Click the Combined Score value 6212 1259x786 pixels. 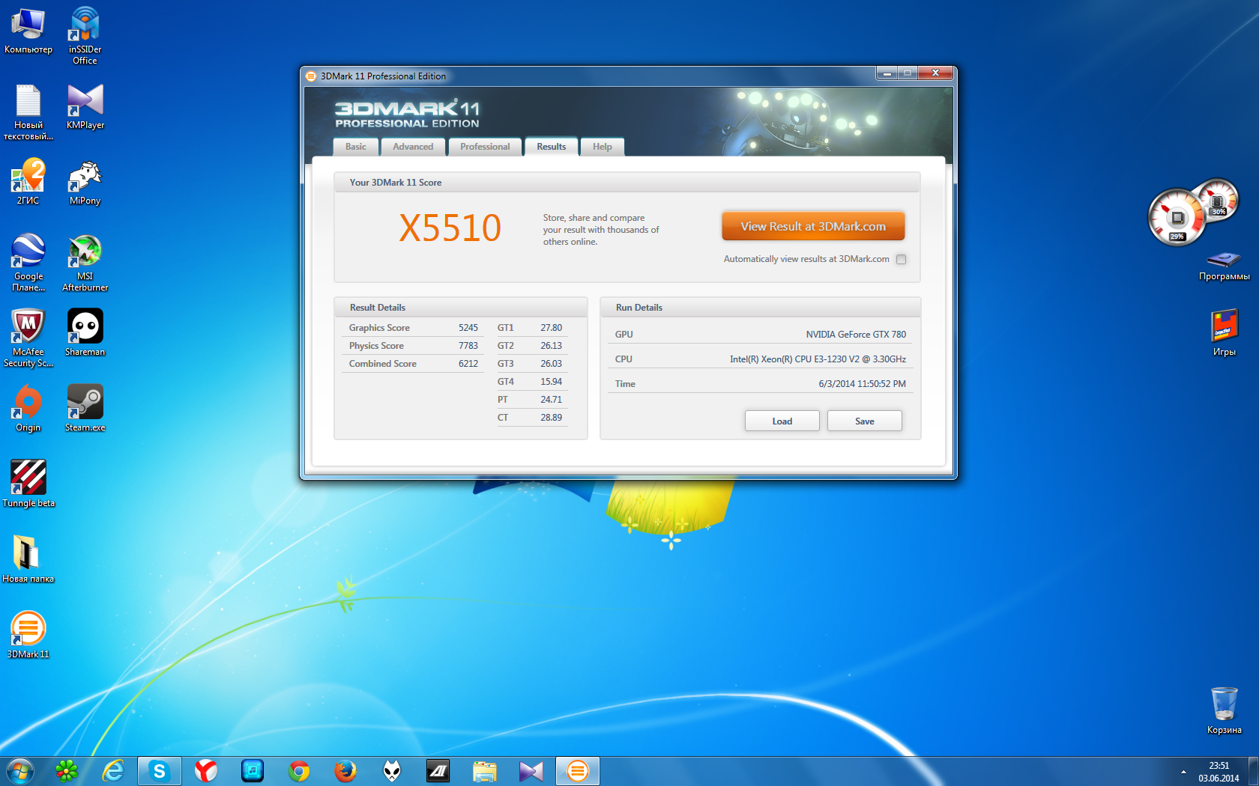click(x=468, y=364)
